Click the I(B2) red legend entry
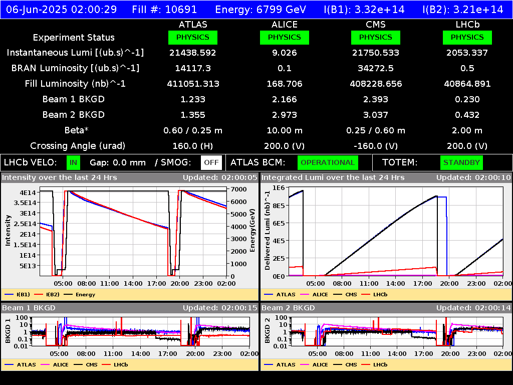Image resolution: width=513 pixels, height=385 pixels. point(47,295)
